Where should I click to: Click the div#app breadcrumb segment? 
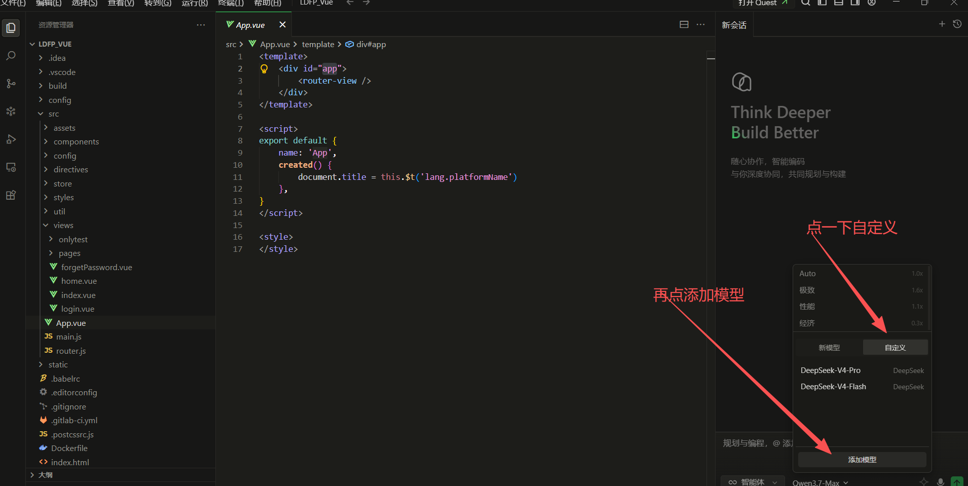pos(365,45)
